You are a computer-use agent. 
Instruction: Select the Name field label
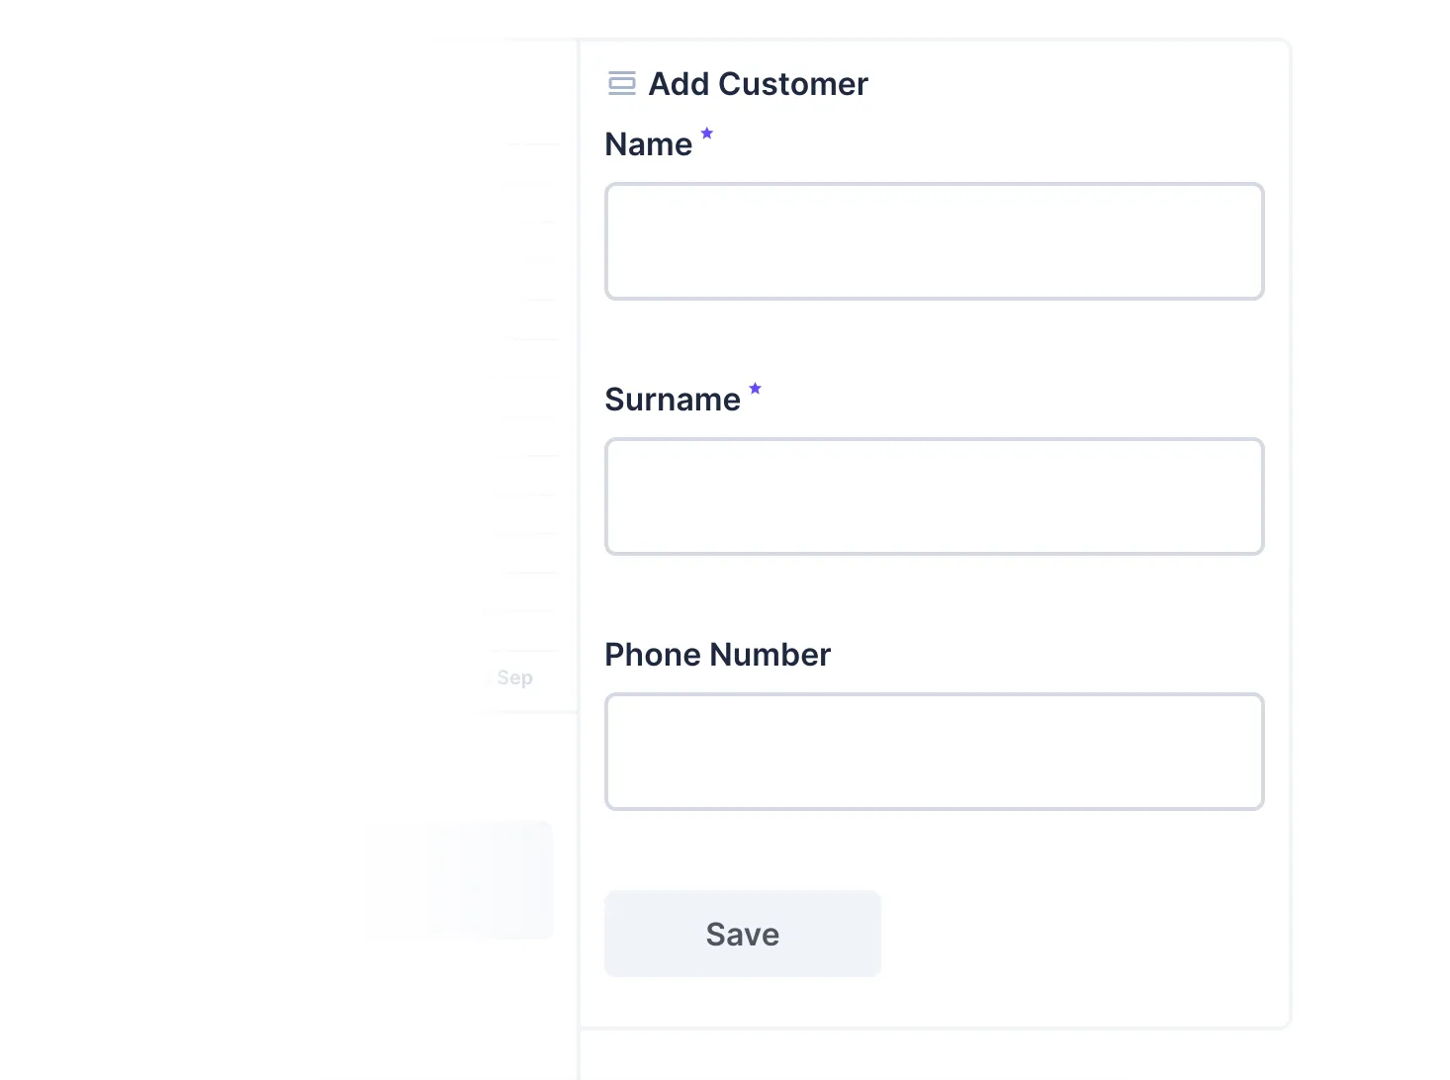pyautogui.click(x=648, y=143)
